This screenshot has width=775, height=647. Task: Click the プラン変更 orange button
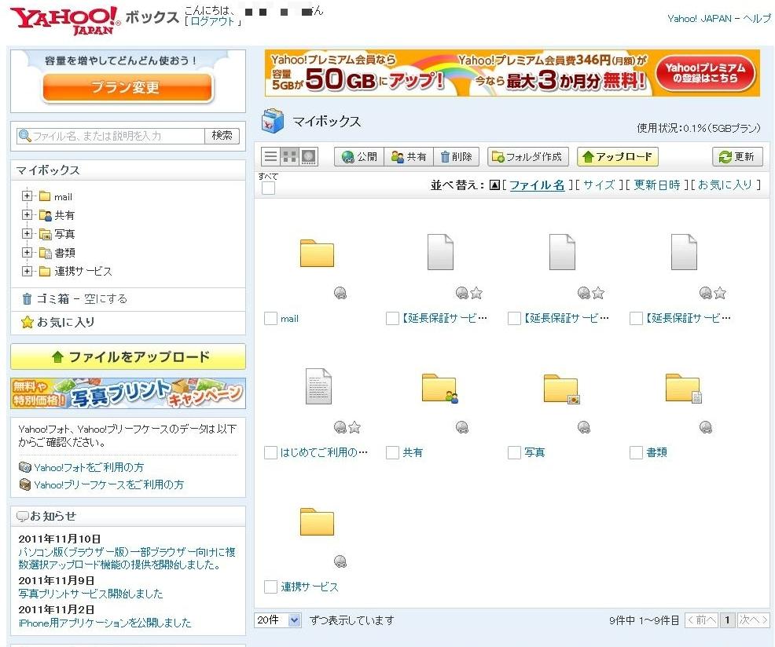[x=127, y=88]
